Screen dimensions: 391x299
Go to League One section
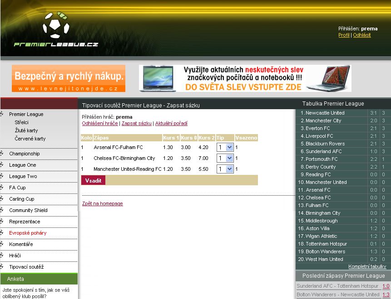(23, 165)
